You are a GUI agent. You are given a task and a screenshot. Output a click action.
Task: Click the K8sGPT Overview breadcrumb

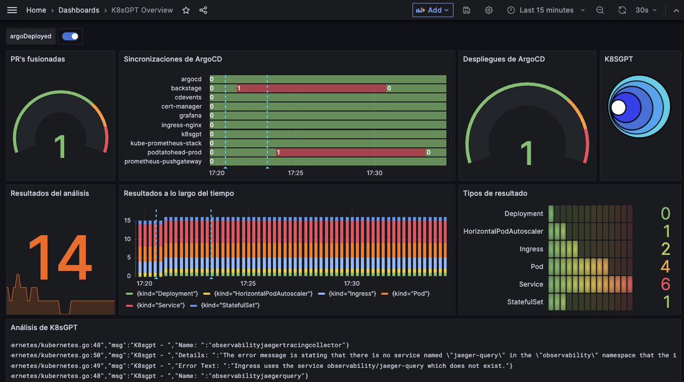coord(142,10)
